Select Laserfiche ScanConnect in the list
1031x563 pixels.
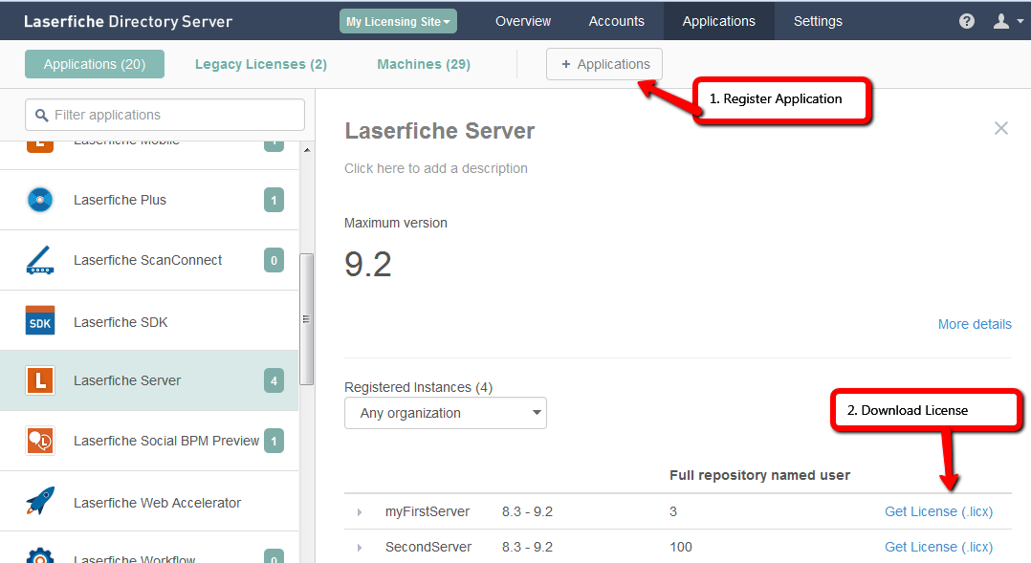click(x=149, y=260)
